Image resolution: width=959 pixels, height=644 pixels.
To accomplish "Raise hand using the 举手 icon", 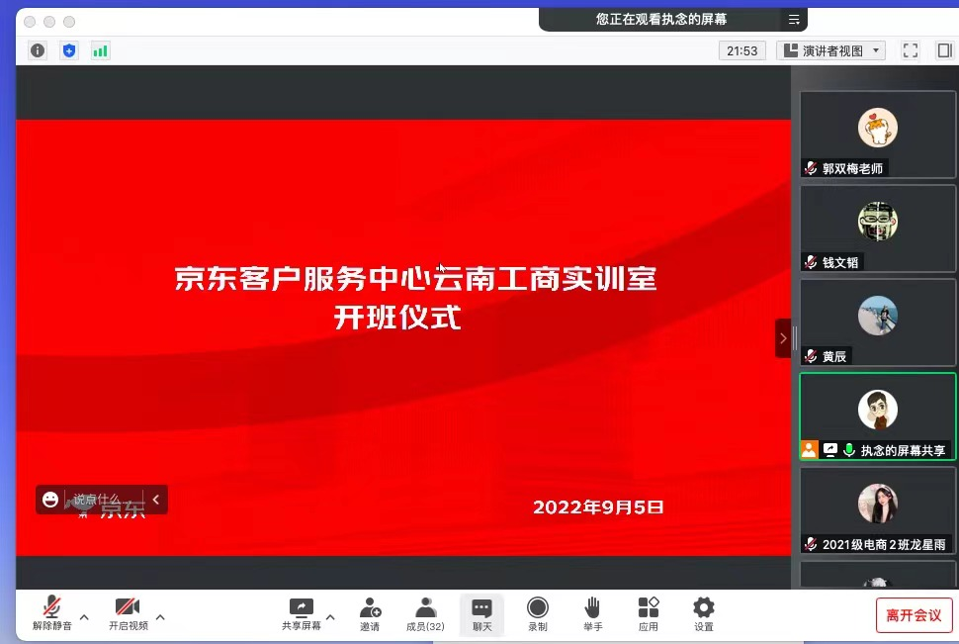I will (x=592, y=613).
